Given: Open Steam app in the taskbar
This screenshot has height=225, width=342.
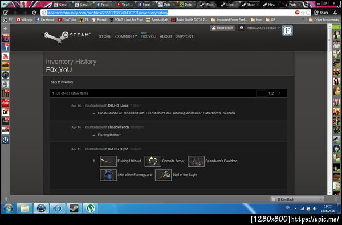Looking at the screenshot, I should [x=74, y=208].
